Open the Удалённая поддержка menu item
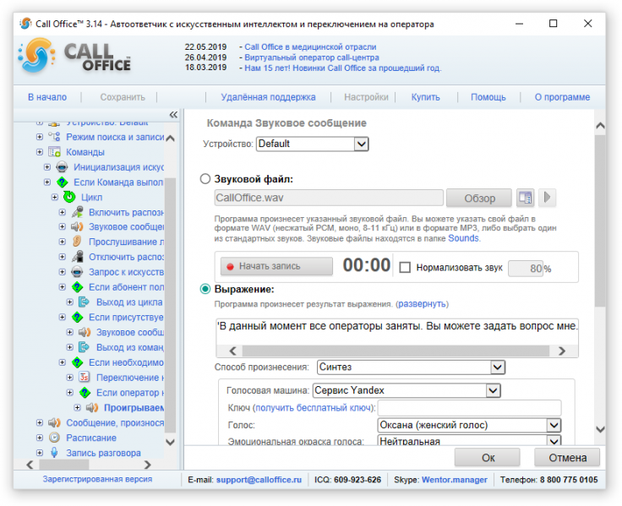This screenshot has width=622, height=506. [x=268, y=97]
